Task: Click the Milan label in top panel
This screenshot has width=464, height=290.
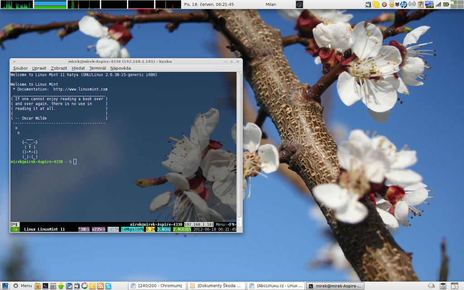Action: tap(271, 5)
